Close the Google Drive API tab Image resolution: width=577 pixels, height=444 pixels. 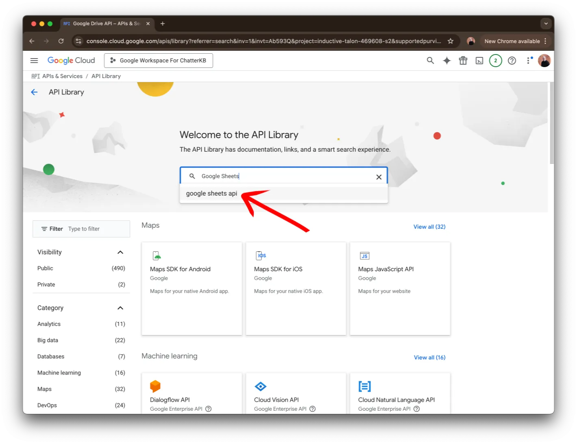(x=148, y=24)
